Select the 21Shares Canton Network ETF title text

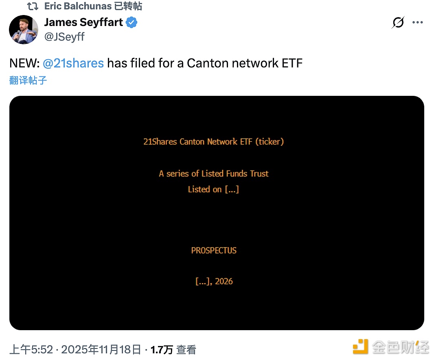(x=214, y=142)
